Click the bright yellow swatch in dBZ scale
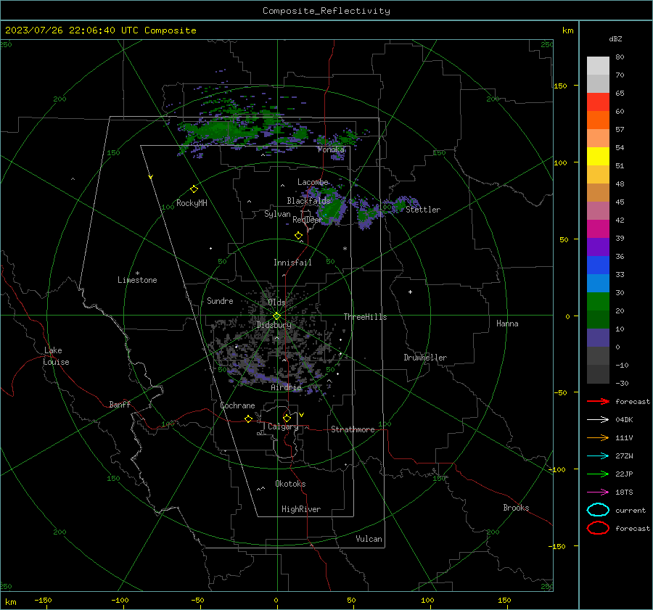The width and height of the screenshot is (653, 610). 598,157
